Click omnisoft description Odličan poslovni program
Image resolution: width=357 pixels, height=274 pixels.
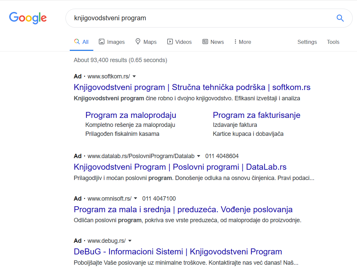click(188, 220)
